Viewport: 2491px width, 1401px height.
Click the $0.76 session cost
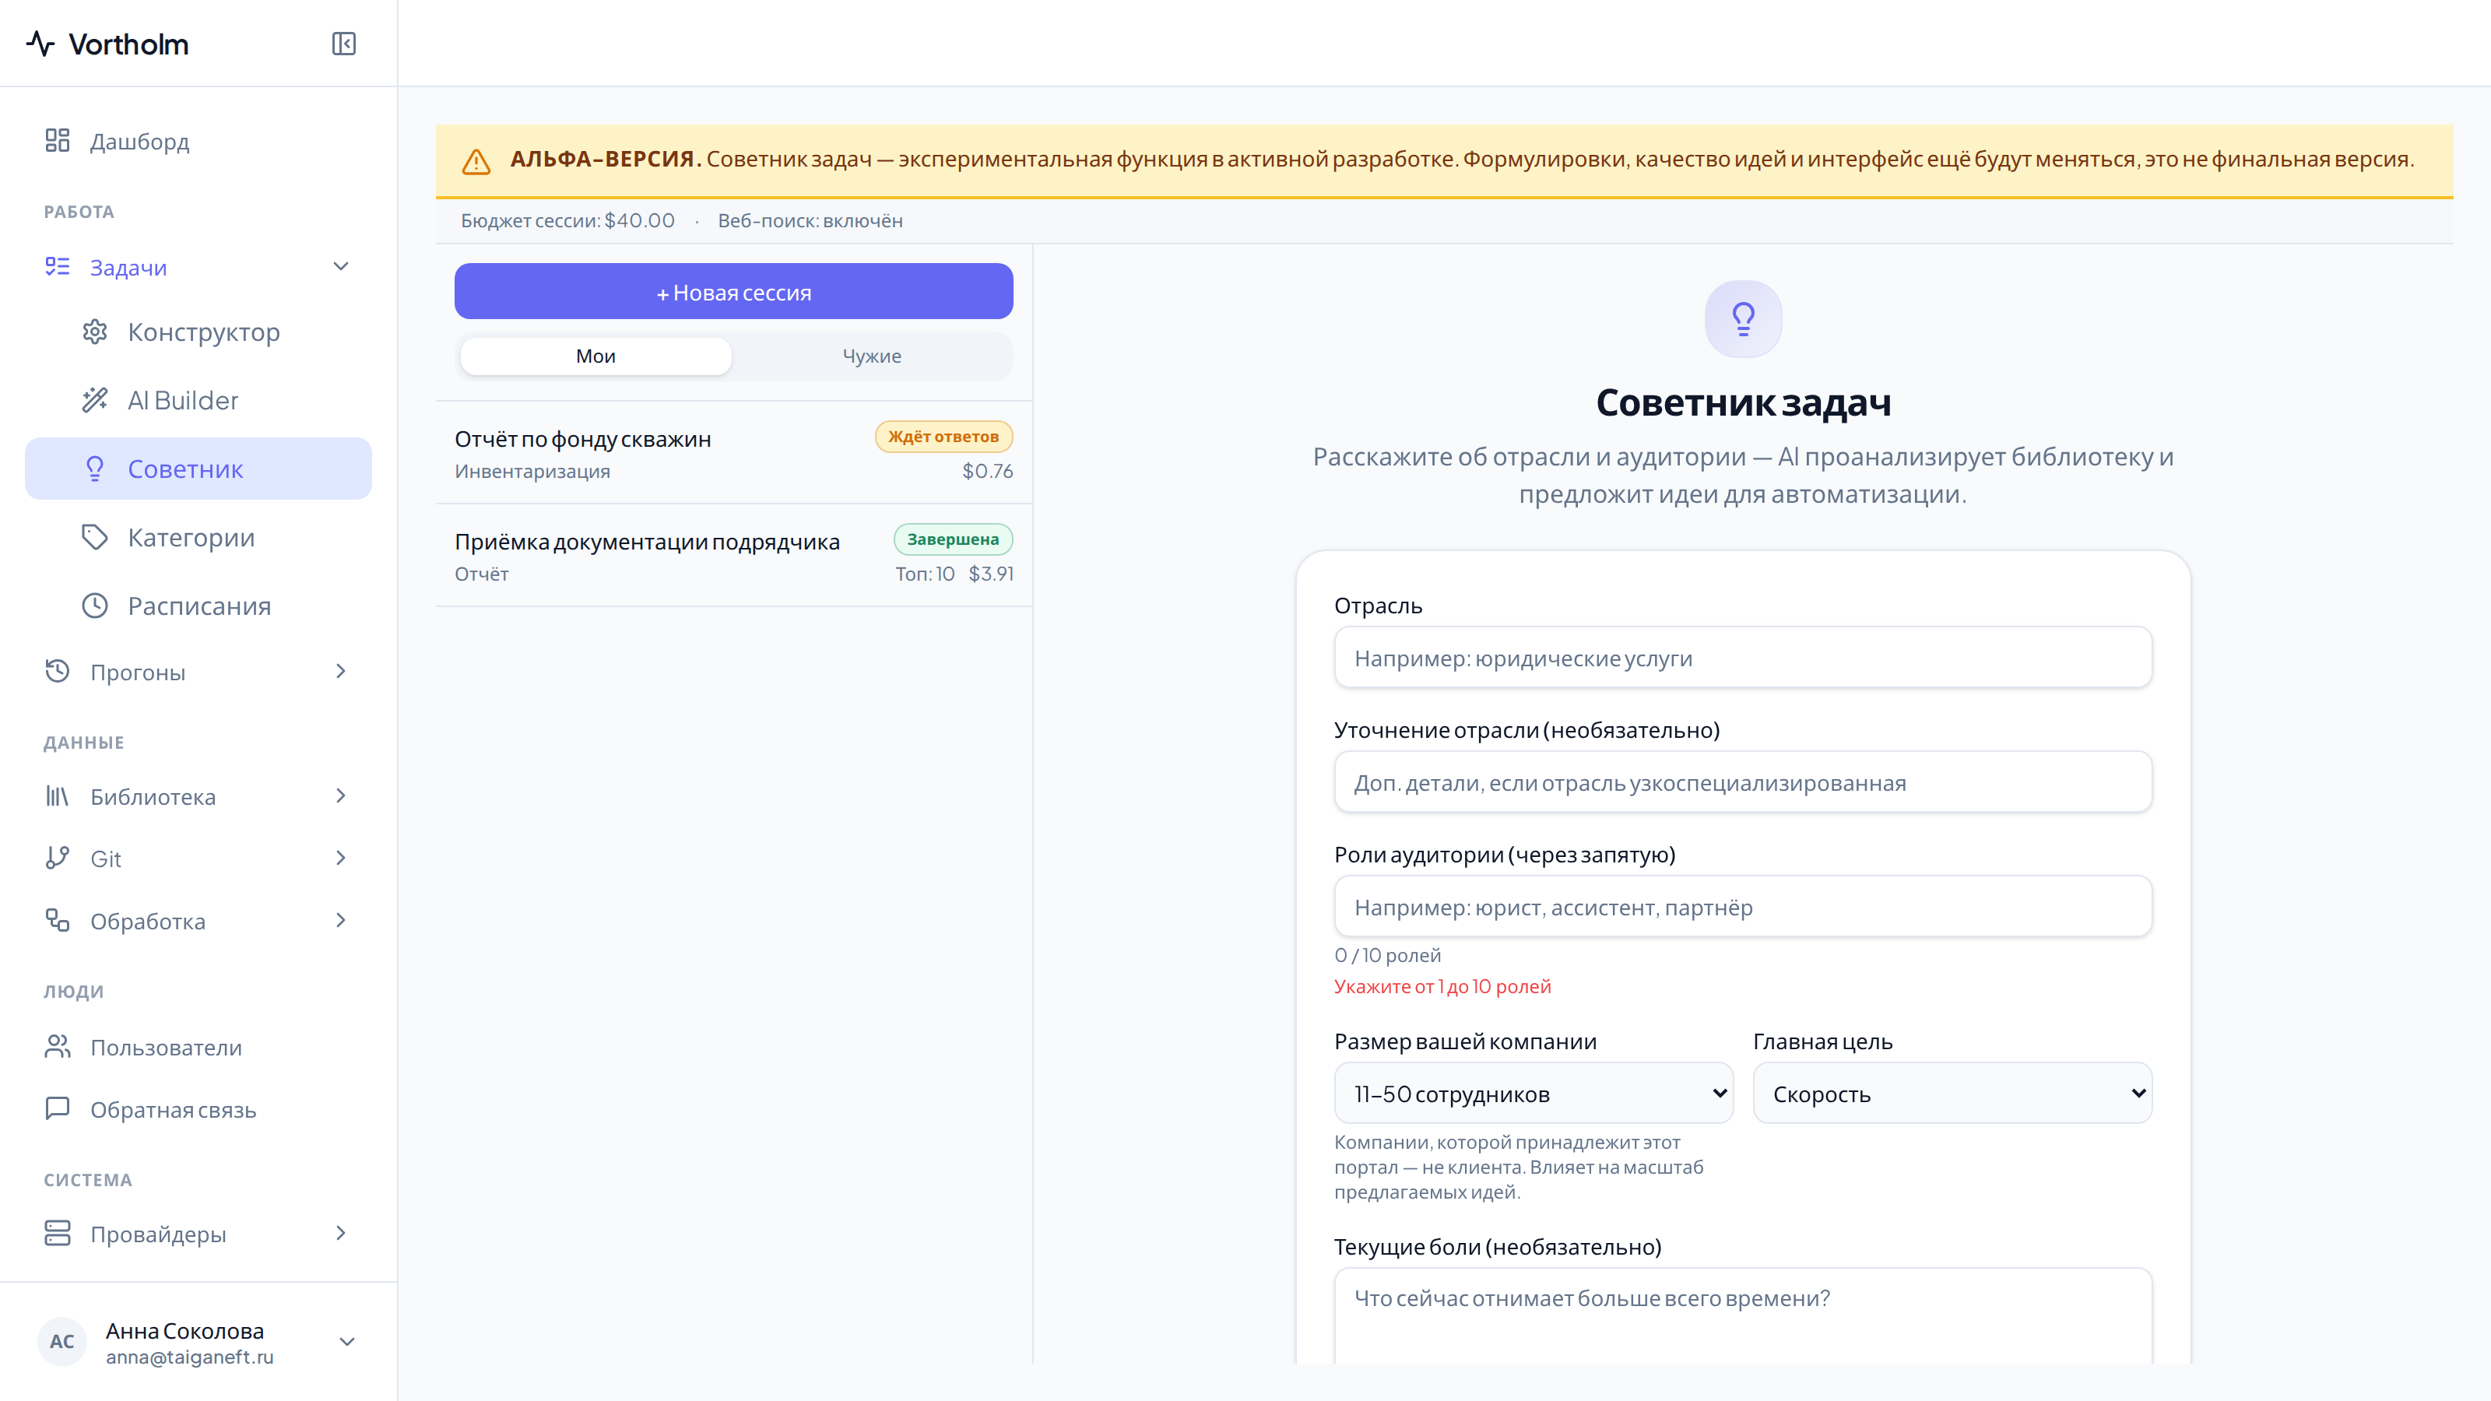[987, 471]
